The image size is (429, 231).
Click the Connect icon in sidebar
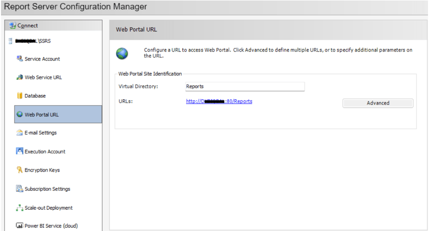point(12,26)
